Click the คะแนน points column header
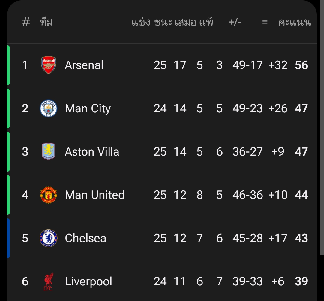 [x=294, y=22]
